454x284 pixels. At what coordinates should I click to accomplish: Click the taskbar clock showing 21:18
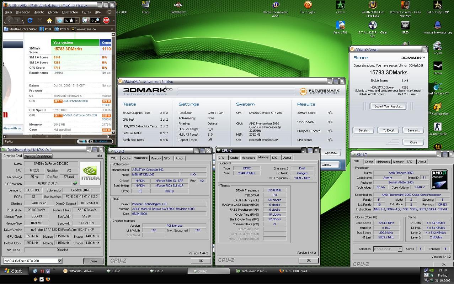[x=442, y=270]
